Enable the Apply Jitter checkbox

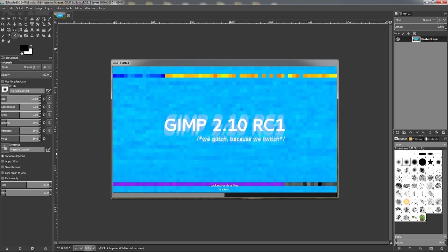click(3, 161)
